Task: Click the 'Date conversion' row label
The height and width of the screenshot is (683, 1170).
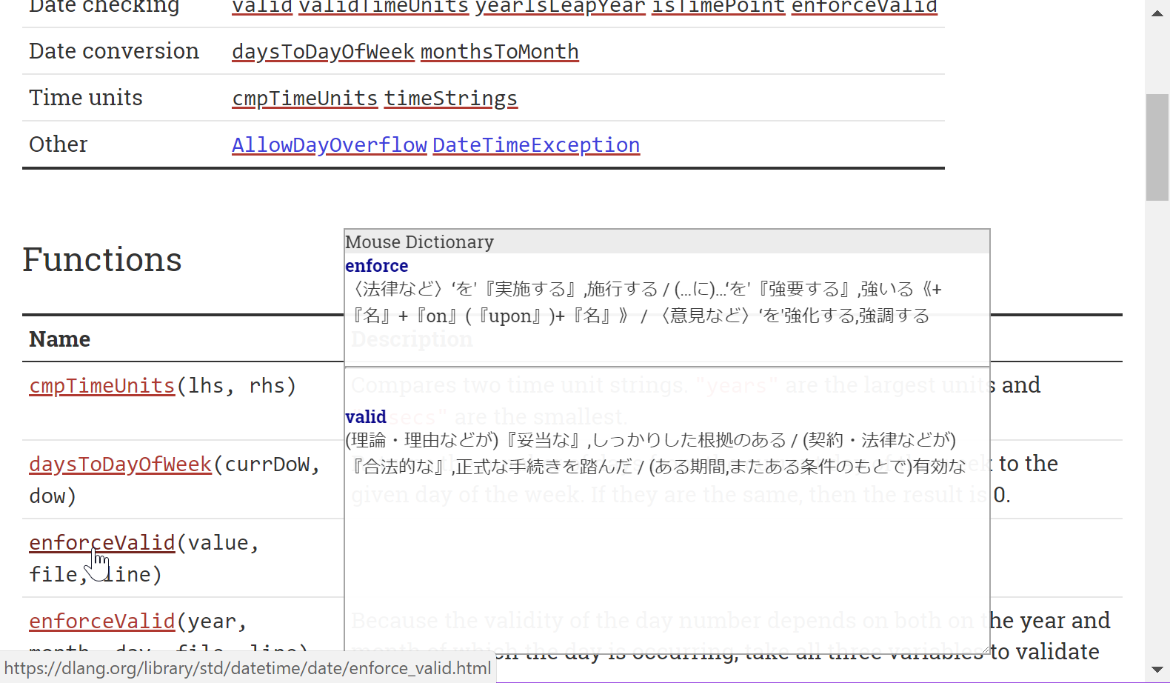Action: click(x=114, y=51)
